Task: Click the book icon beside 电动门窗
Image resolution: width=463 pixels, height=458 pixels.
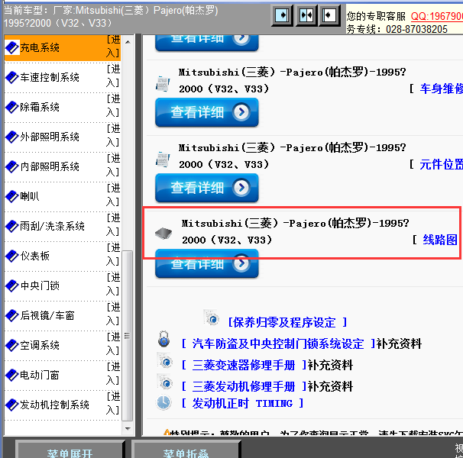Action: pos(11,376)
